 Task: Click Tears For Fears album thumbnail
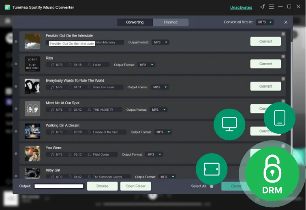[32, 86]
